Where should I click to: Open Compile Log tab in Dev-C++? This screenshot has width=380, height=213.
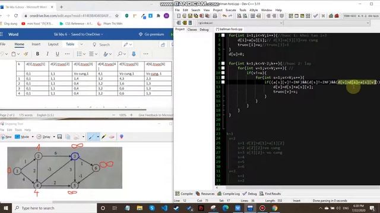tap(229, 193)
